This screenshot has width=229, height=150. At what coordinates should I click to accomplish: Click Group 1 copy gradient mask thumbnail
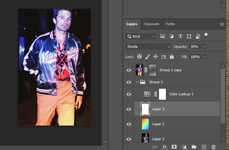(x=152, y=70)
